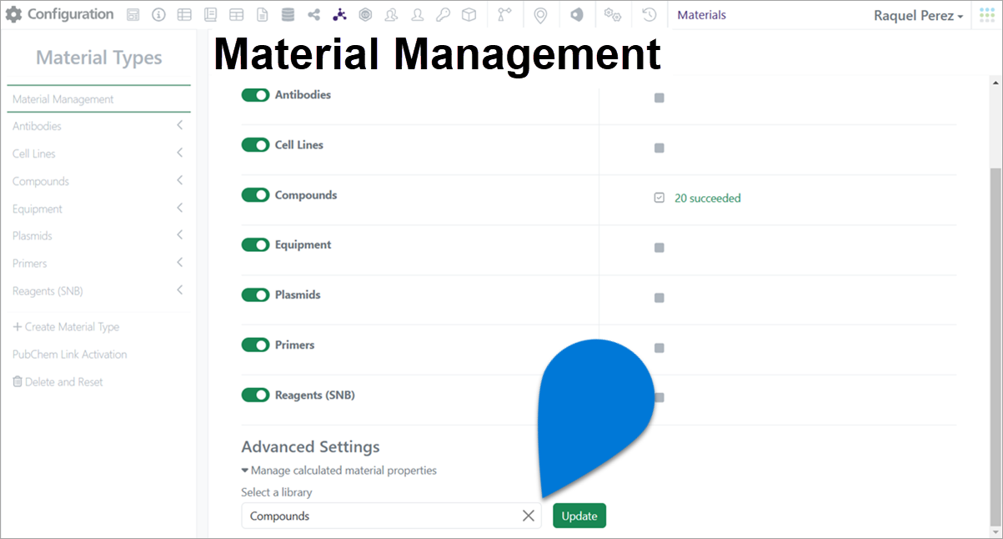Turn off the Equipment switch
This screenshot has width=1003, height=539.
click(255, 245)
